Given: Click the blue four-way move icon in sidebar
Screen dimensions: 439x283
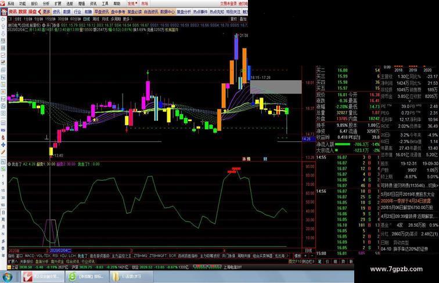Looking at the screenshot, I should click(3, 145).
